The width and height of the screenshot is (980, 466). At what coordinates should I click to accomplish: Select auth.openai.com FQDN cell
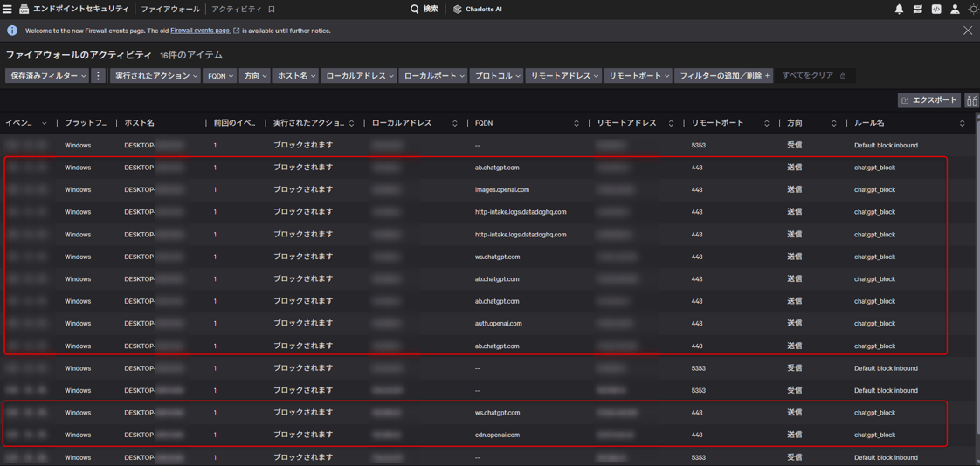point(498,324)
